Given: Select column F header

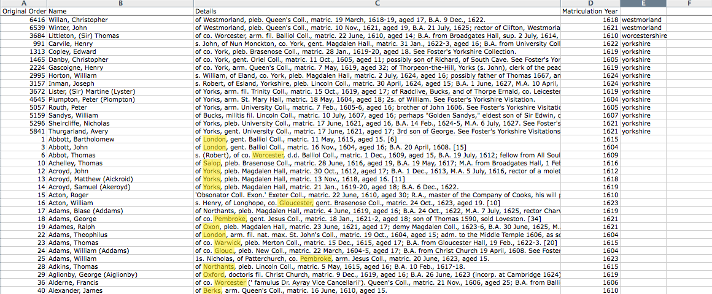Looking at the screenshot, I should pyautogui.click(x=689, y=4).
